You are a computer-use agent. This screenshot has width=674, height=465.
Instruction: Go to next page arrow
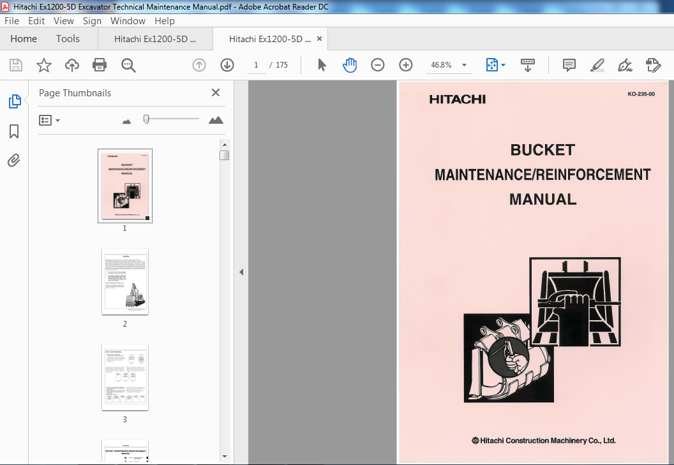227,65
